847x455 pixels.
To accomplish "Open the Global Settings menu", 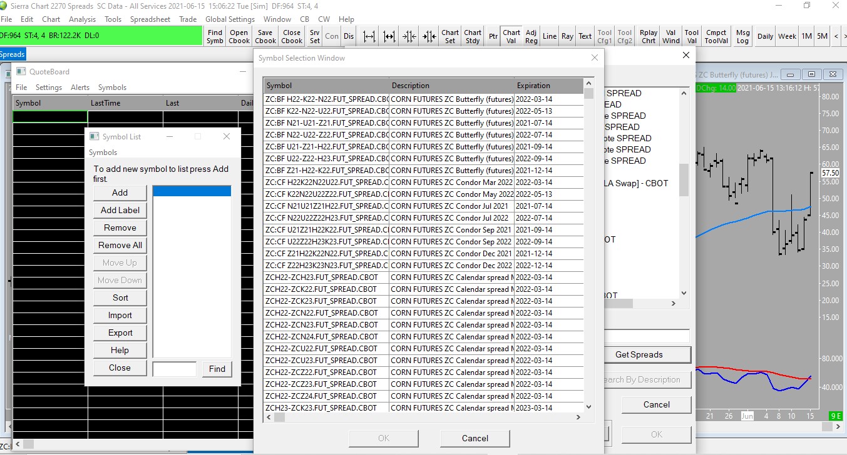I will (x=230, y=19).
